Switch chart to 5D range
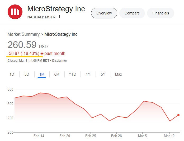The width and height of the screenshot is (184, 141). tap(27, 74)
